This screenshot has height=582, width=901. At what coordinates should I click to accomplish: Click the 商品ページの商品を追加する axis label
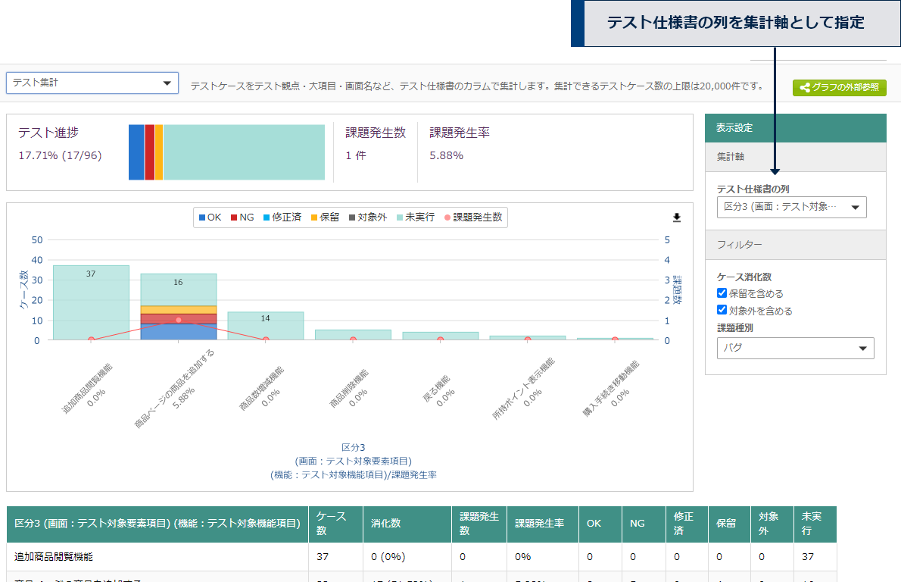[x=175, y=388]
